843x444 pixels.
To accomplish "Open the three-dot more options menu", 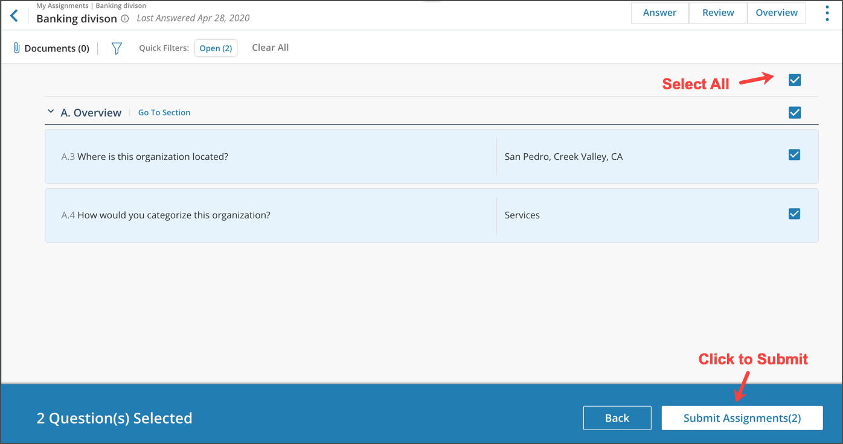I will coord(827,13).
